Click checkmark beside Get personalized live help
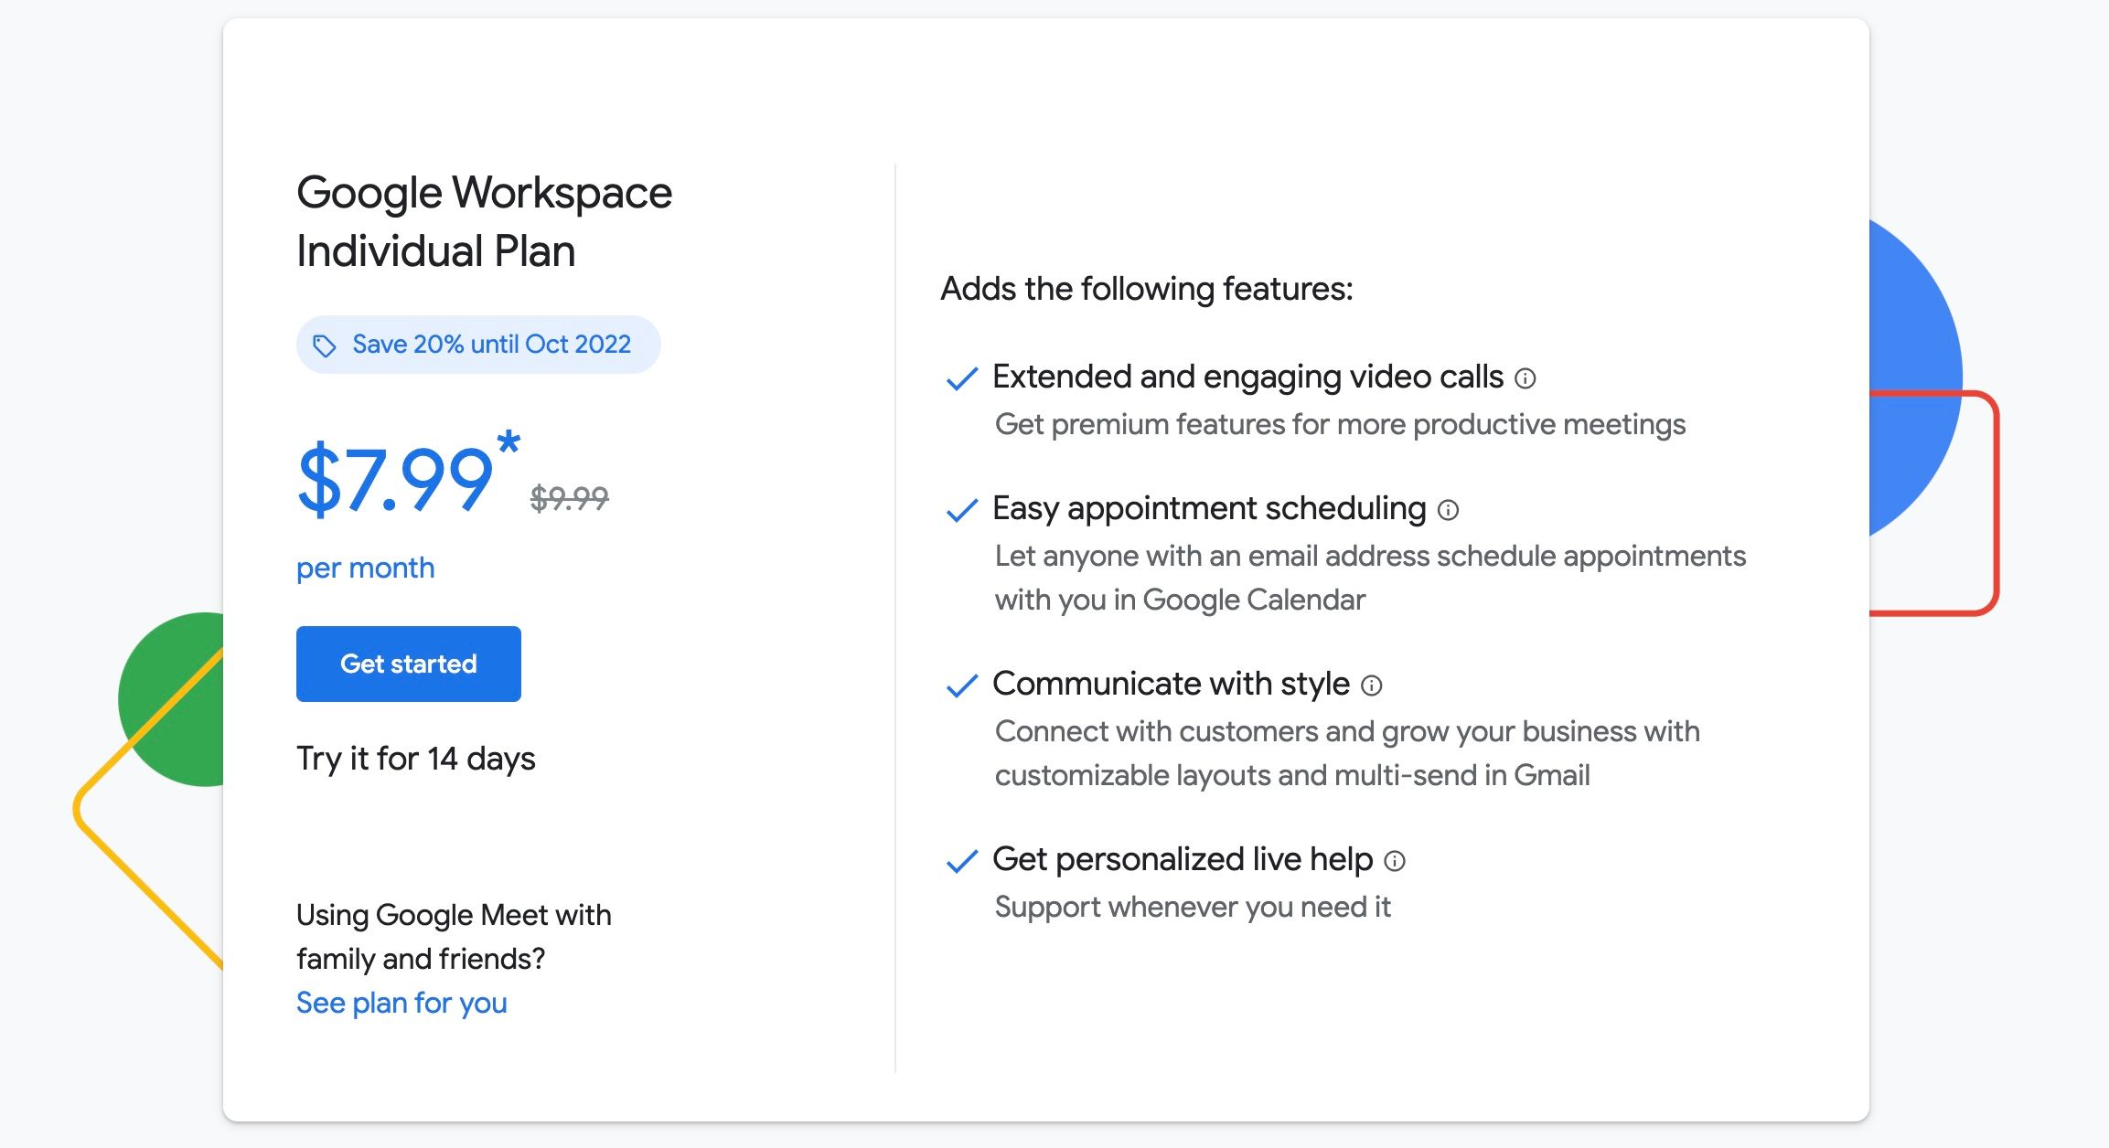Screen dimensions: 2109x1148 point(961,861)
